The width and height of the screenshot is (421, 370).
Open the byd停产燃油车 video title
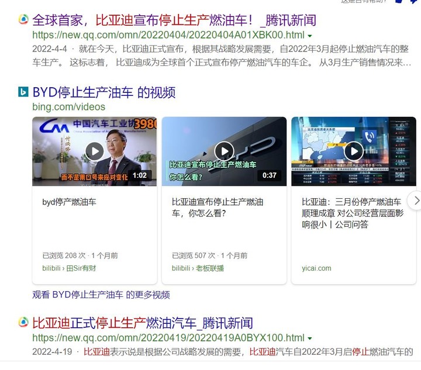pyautogui.click(x=69, y=202)
